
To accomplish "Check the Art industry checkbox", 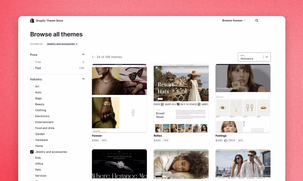I will tap(32, 86).
